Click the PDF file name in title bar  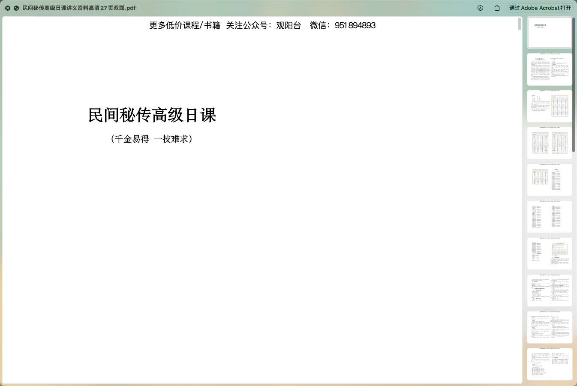79,8
